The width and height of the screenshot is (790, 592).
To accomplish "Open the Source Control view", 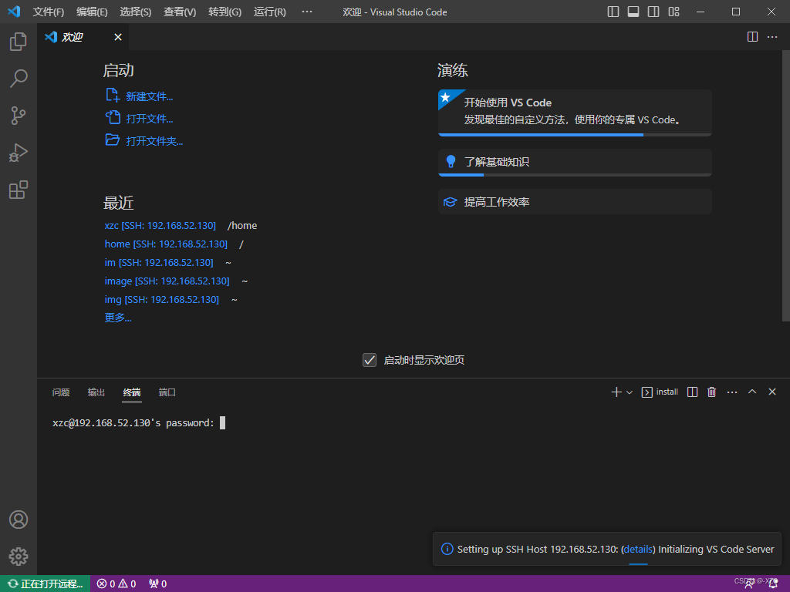I will 19,116.
